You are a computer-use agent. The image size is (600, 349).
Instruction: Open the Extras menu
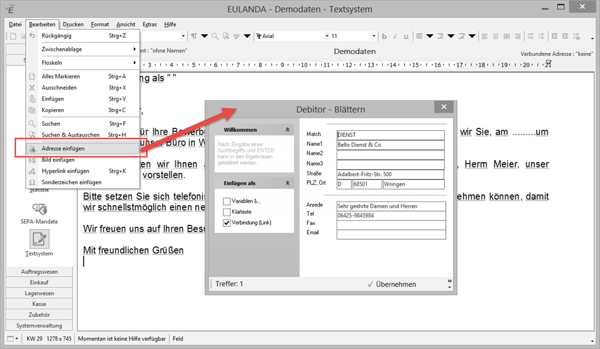149,24
